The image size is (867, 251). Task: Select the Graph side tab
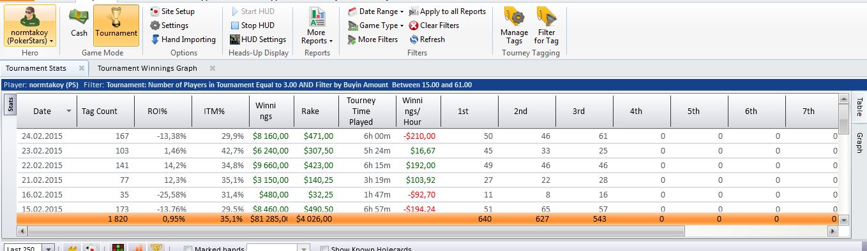tap(859, 143)
